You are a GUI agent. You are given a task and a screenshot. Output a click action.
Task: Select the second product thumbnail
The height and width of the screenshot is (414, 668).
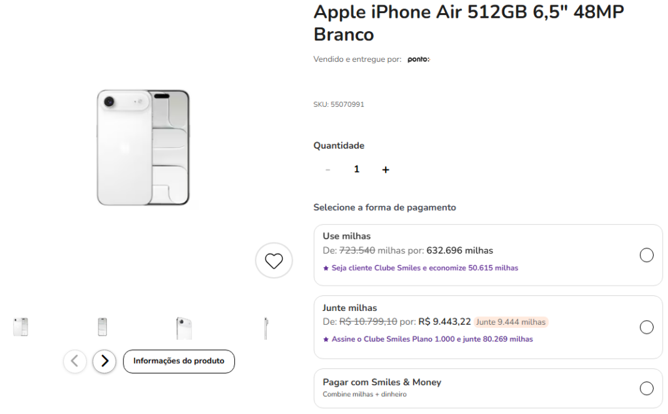(x=102, y=327)
